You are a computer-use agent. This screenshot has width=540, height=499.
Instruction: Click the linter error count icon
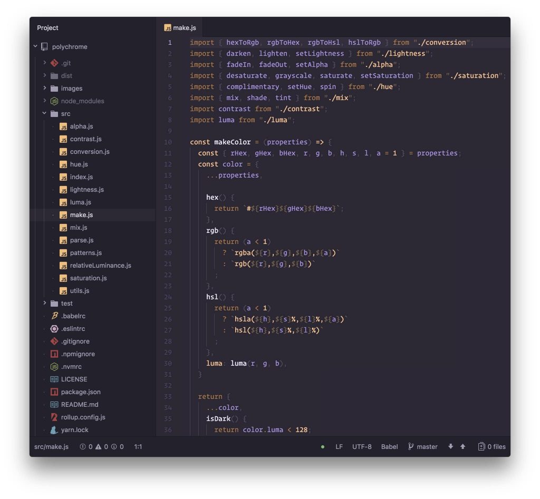coord(83,447)
